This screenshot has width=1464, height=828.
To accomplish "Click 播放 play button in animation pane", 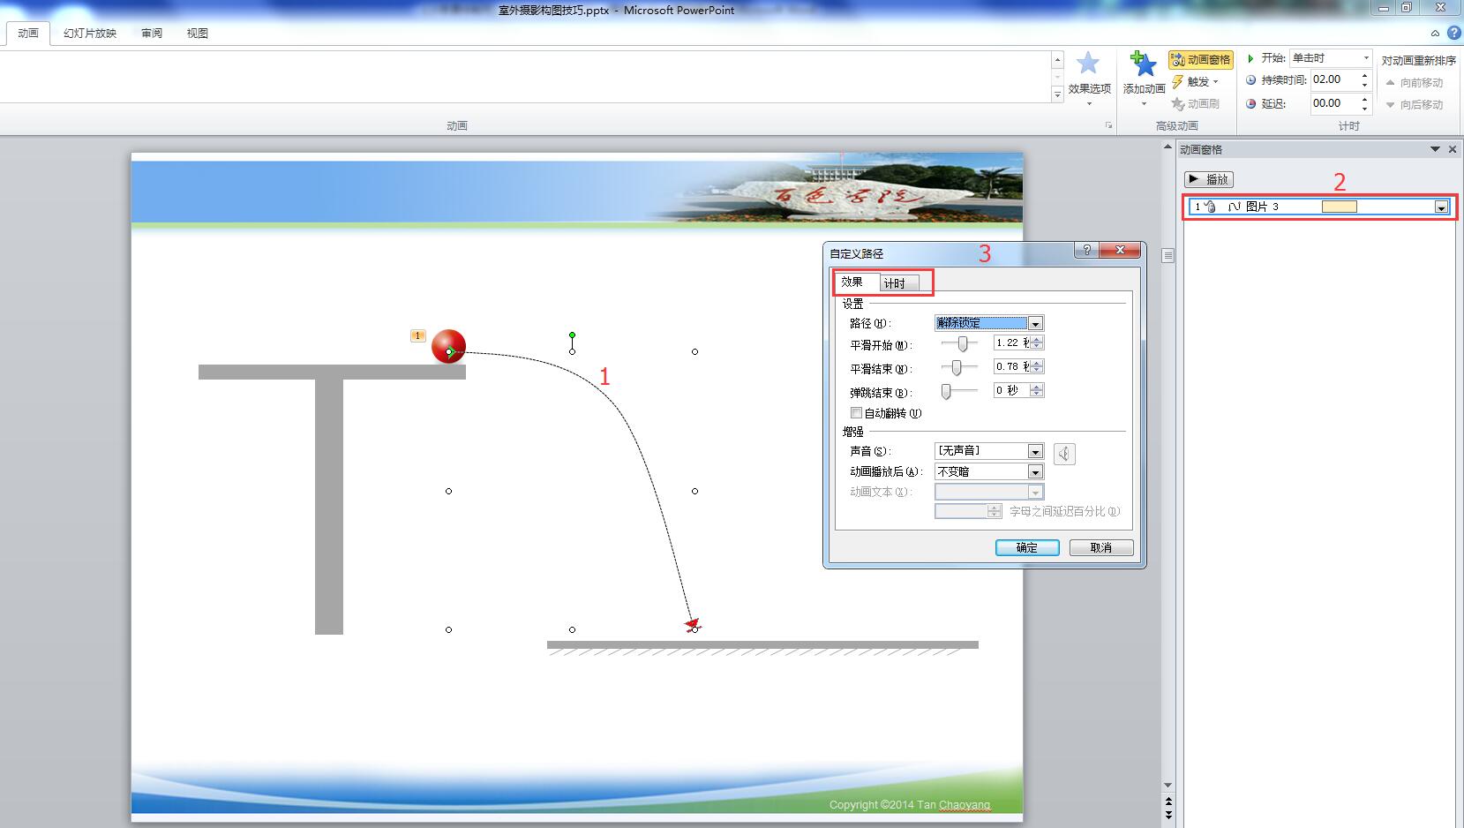I will tap(1208, 179).
